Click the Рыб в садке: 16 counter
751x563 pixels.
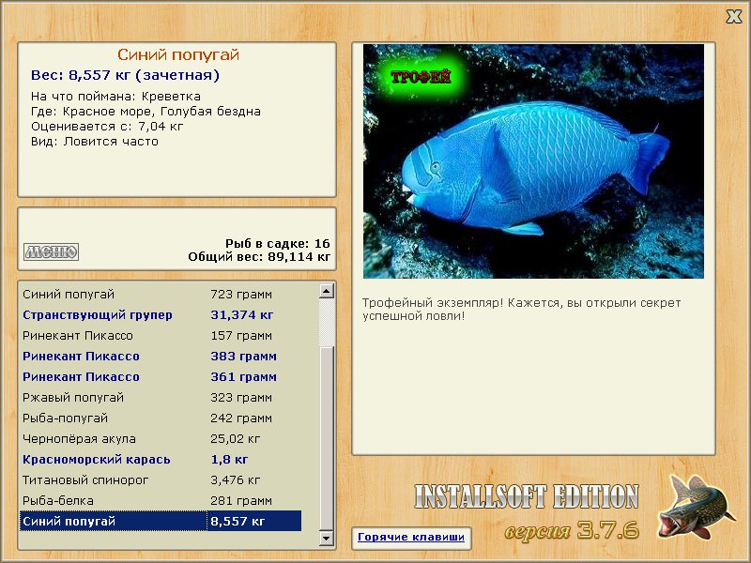(x=278, y=244)
